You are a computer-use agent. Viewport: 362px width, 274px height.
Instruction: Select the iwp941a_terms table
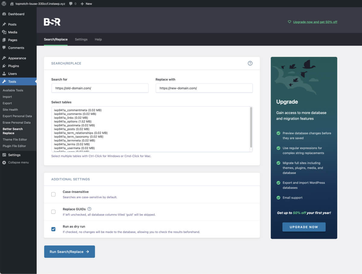72,144
